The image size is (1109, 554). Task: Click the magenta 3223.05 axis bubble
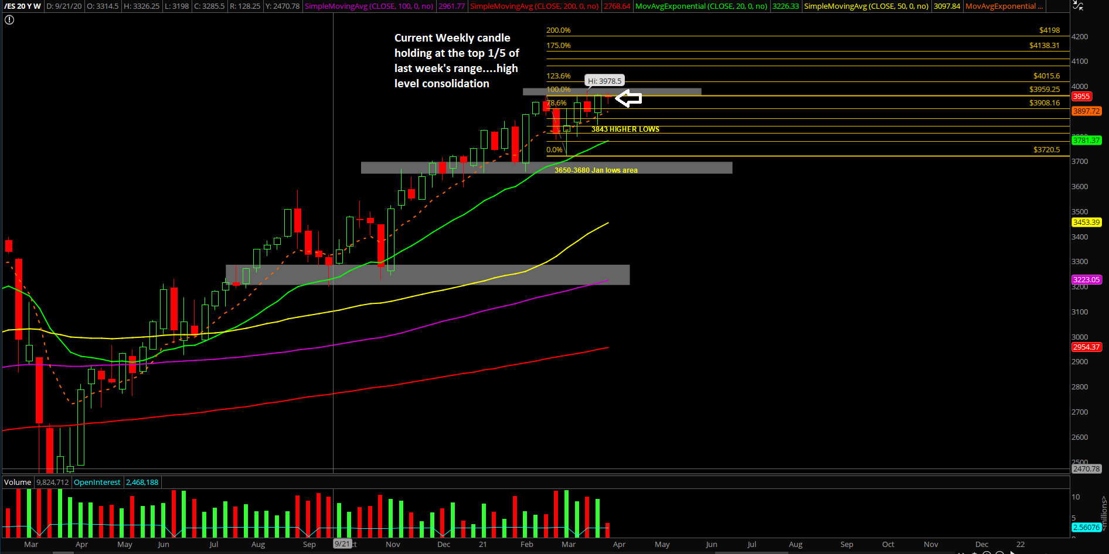[1087, 279]
